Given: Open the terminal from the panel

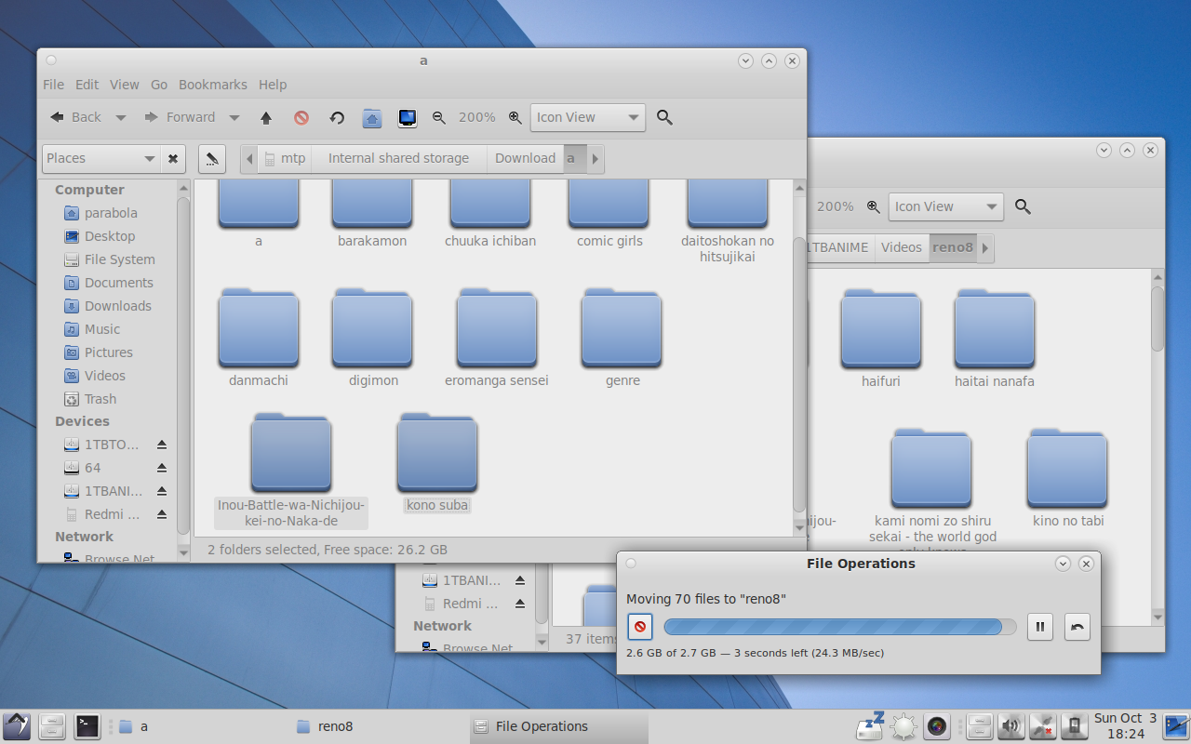Looking at the screenshot, I should [x=87, y=725].
